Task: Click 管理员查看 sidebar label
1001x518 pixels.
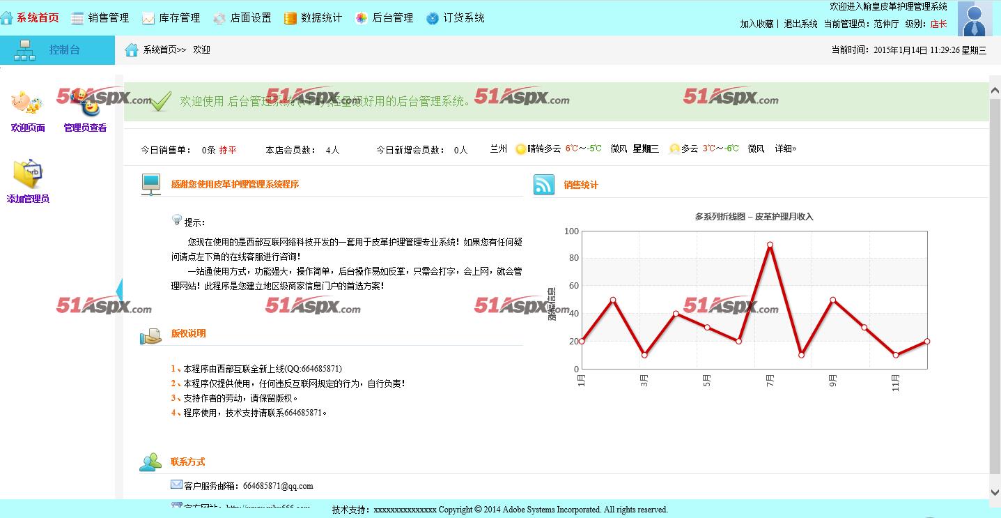Action: [85, 128]
